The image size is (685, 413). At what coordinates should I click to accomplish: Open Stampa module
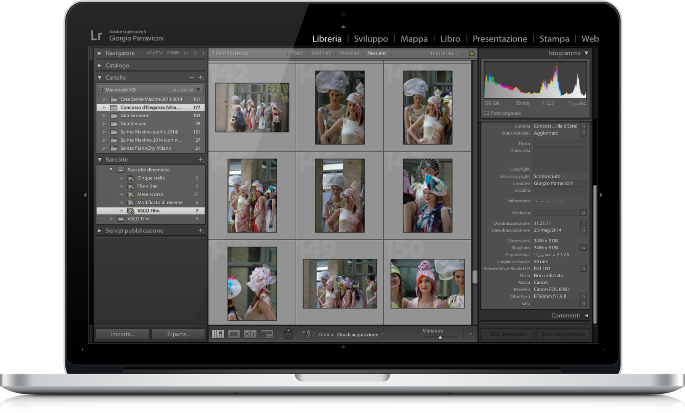(554, 39)
